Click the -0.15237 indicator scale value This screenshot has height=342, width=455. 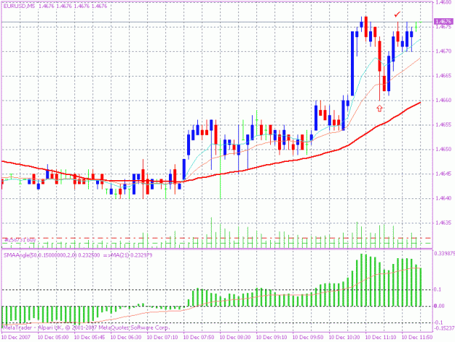445,328
